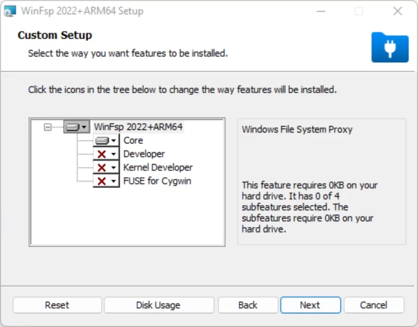Screen dimensions: 418x327
Task: Click the blue WinFsp folder plug logo
Action: click(x=390, y=47)
